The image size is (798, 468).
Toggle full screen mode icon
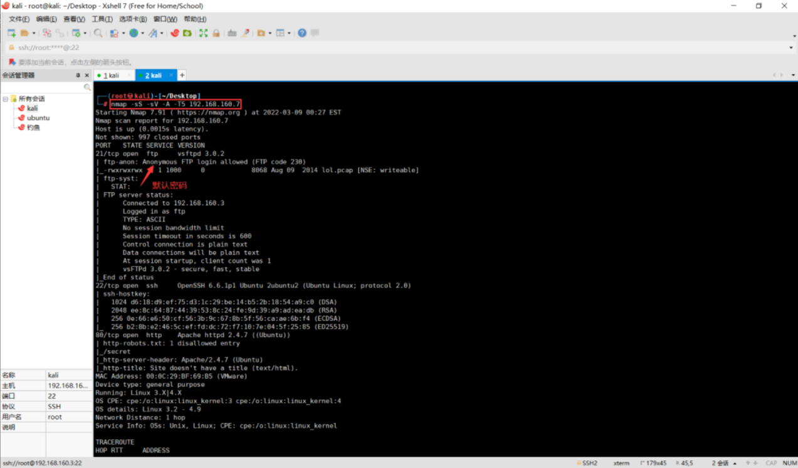click(203, 33)
